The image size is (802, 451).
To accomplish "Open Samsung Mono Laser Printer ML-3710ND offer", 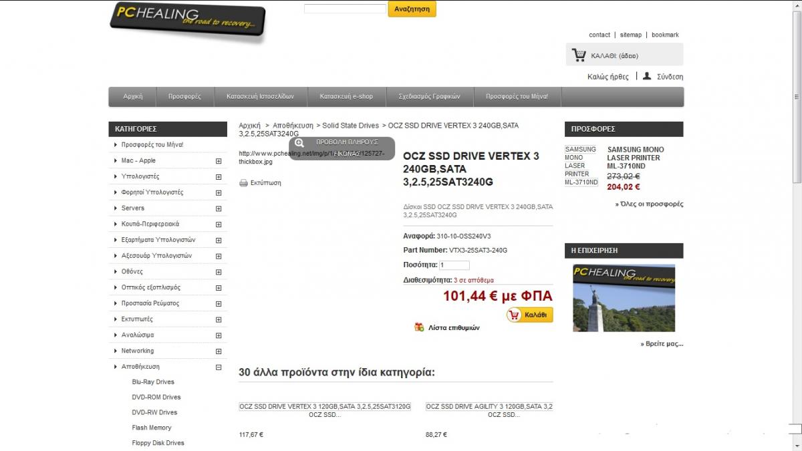I will pos(635,158).
